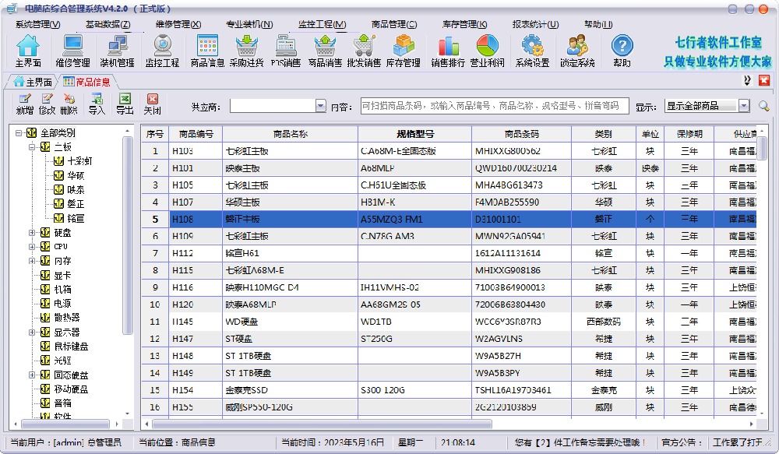
Task: Switch to the 主界面 tab
Action: [x=33, y=82]
